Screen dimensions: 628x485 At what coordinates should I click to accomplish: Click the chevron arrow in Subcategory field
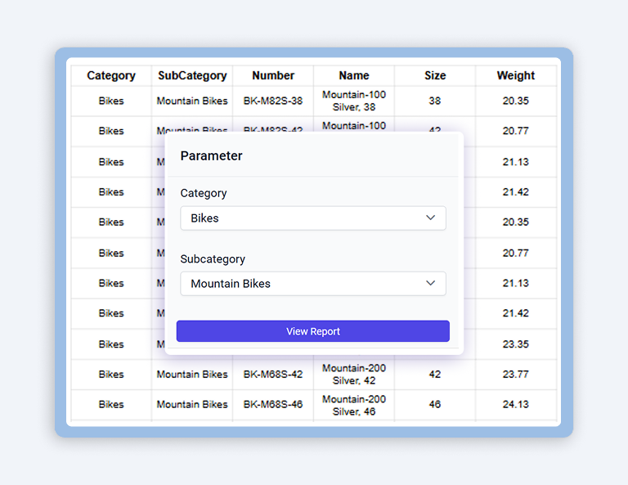(431, 283)
